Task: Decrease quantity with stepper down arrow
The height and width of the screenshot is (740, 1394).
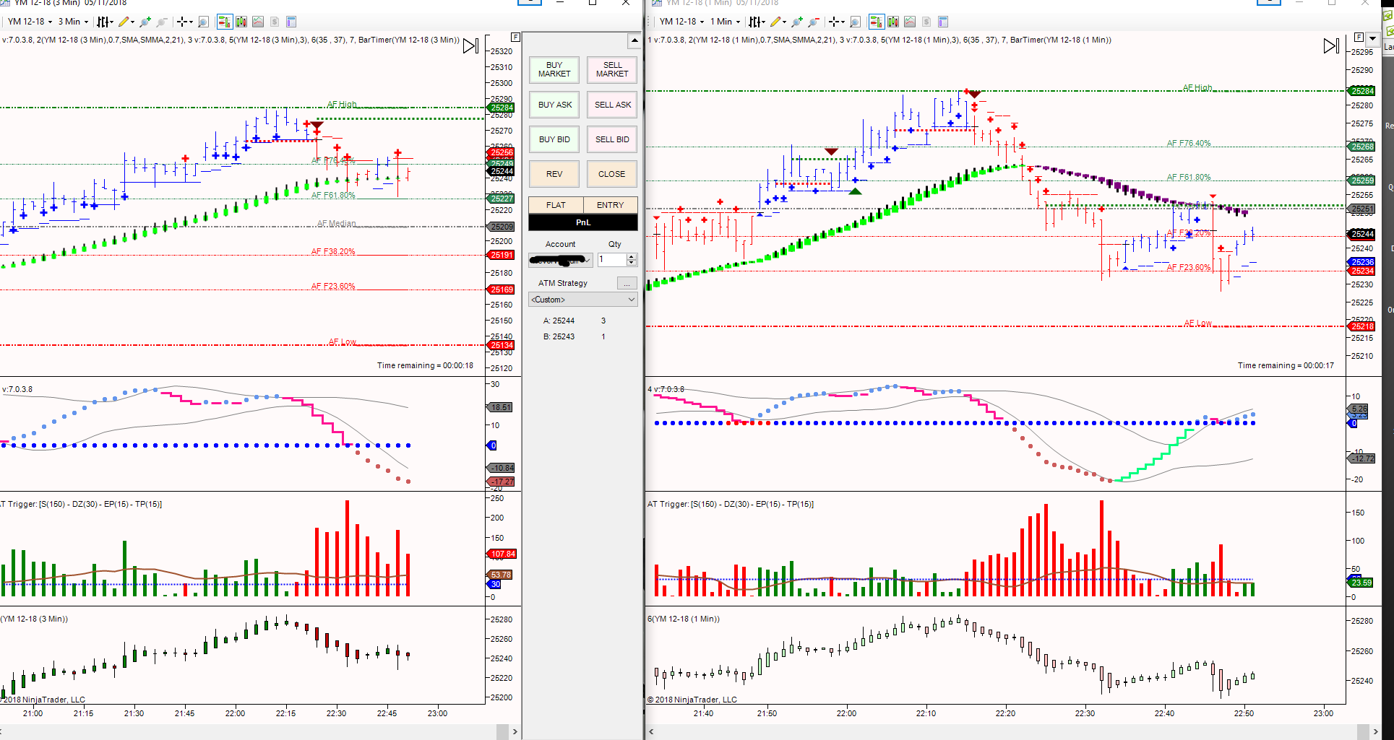Action: pos(632,263)
